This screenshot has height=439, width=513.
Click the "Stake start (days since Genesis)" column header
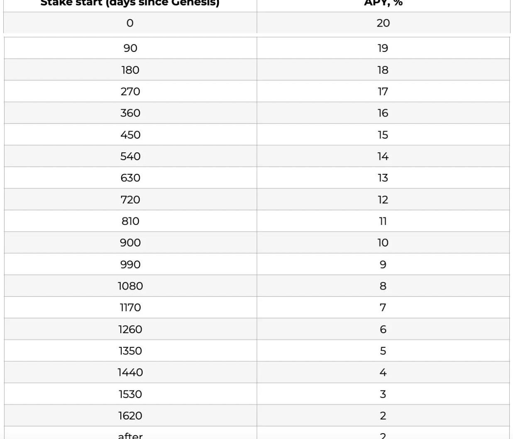[x=130, y=3]
